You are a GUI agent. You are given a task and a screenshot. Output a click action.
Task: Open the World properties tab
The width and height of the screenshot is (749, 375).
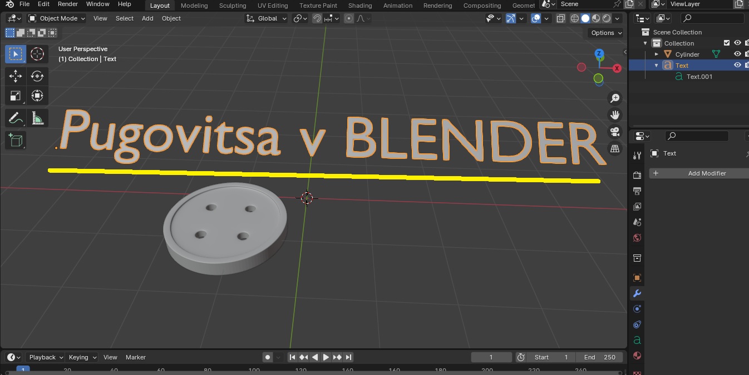(x=637, y=238)
